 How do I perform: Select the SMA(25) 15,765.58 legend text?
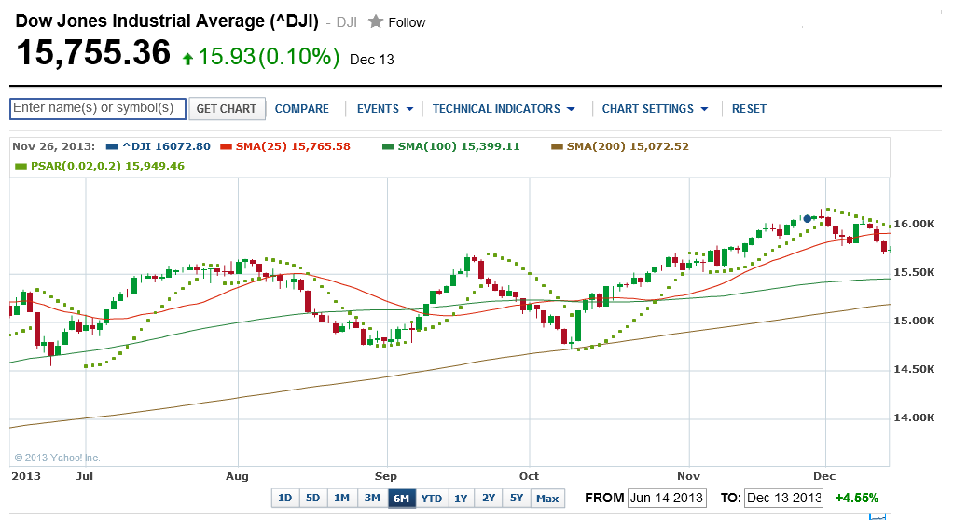[293, 146]
